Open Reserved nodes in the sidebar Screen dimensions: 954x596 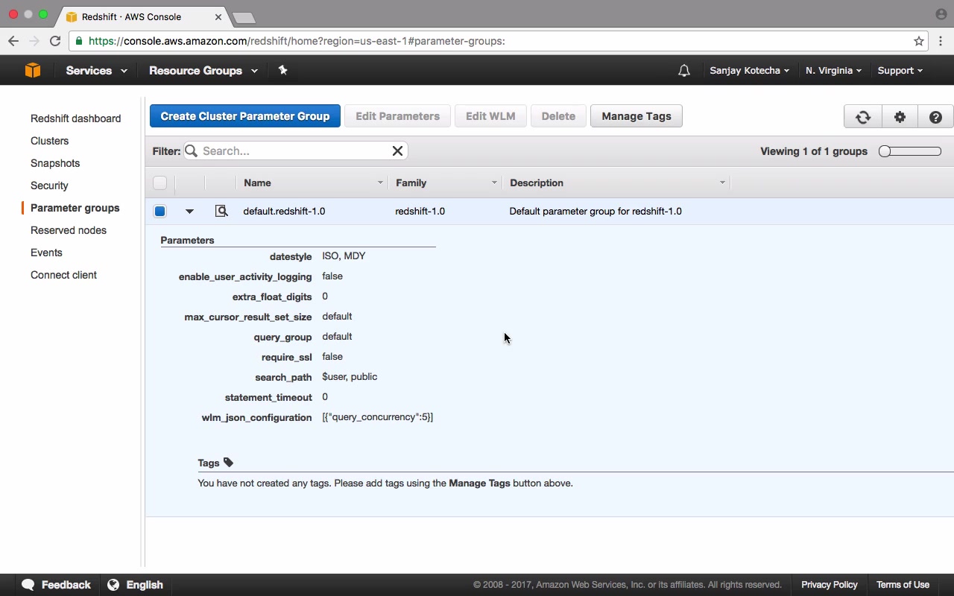(69, 230)
